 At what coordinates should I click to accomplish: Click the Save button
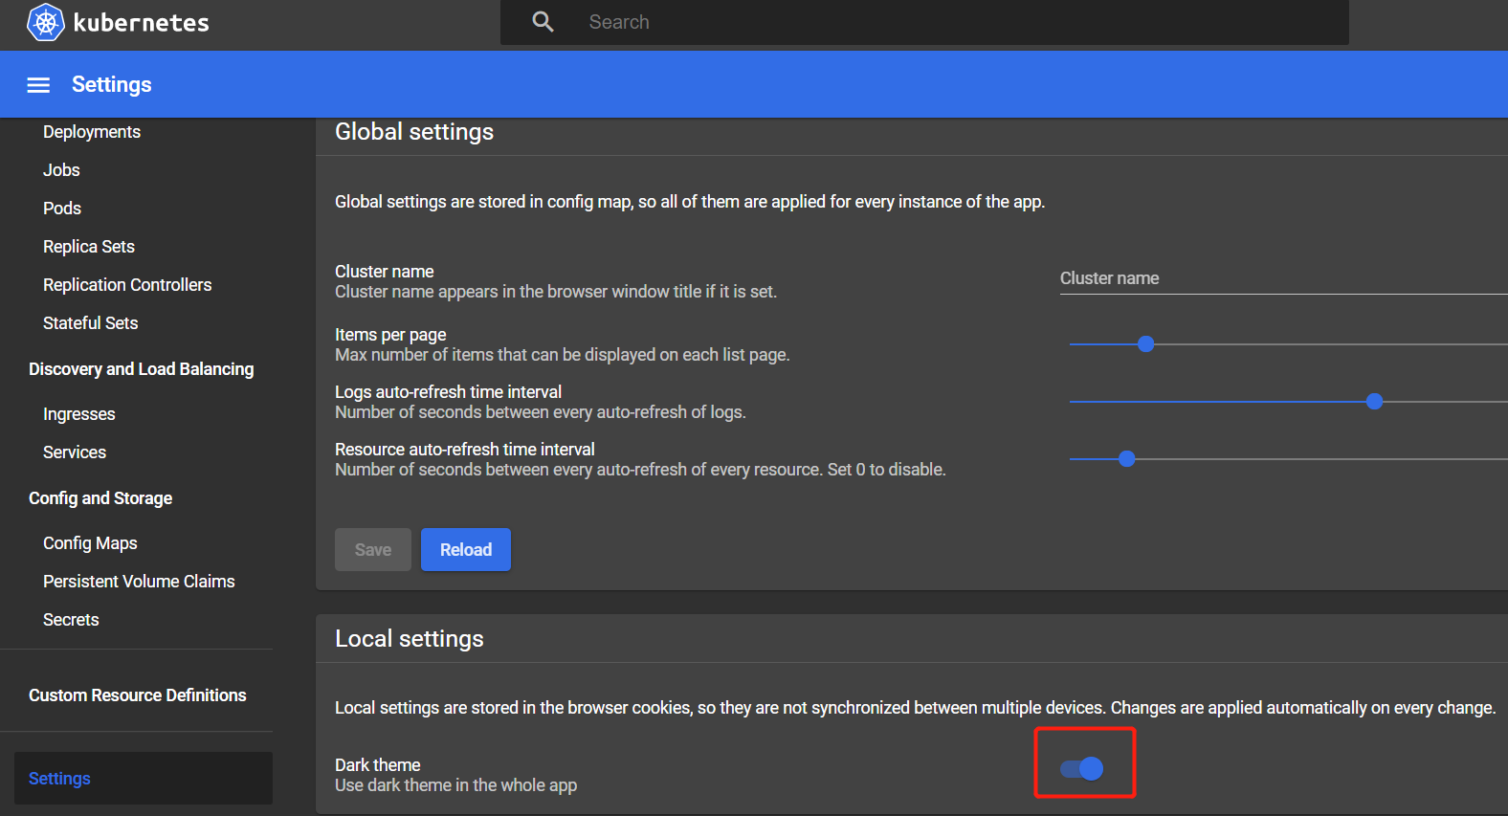(373, 550)
